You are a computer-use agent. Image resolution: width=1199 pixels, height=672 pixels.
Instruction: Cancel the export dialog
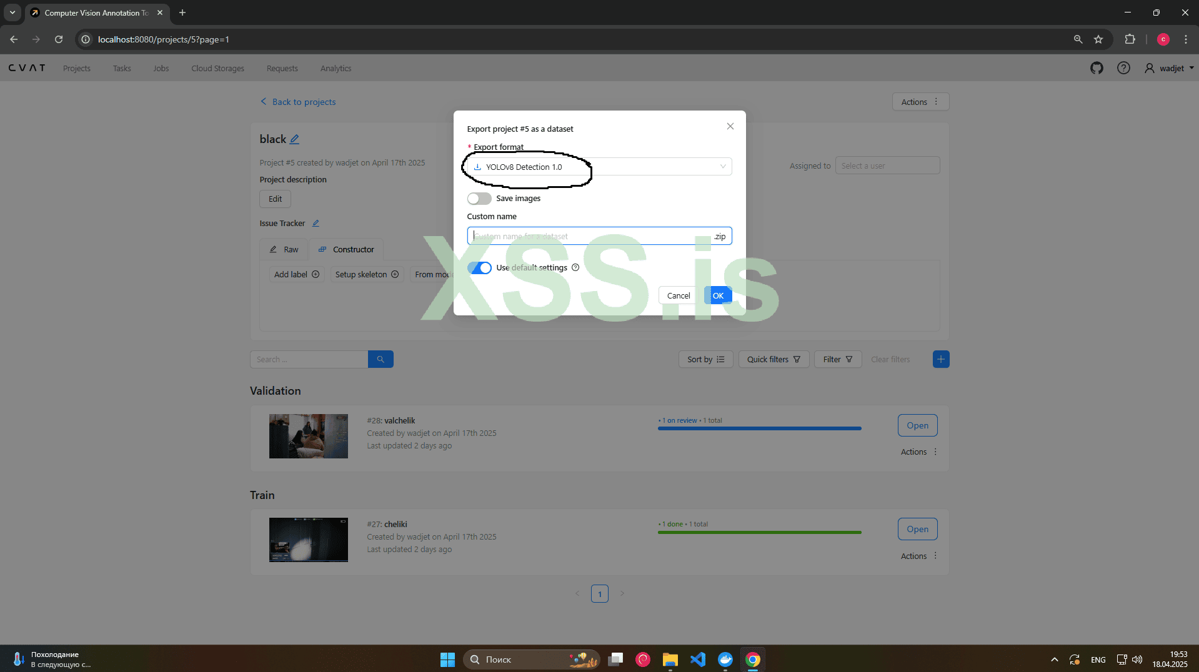[x=679, y=295]
